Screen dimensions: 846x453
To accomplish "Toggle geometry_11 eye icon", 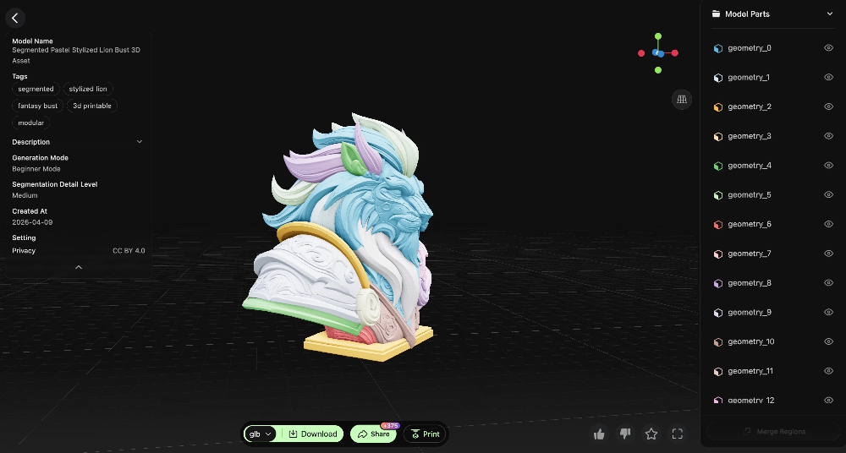I will click(x=829, y=371).
